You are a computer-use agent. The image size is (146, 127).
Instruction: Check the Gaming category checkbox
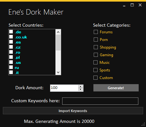[x=96, y=55]
